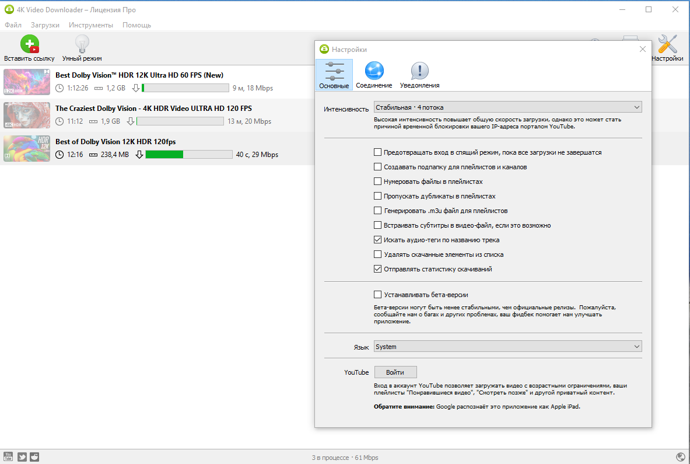
Task: Click thumbnail of The Craziest Dolby Vision video
Action: 27,116
